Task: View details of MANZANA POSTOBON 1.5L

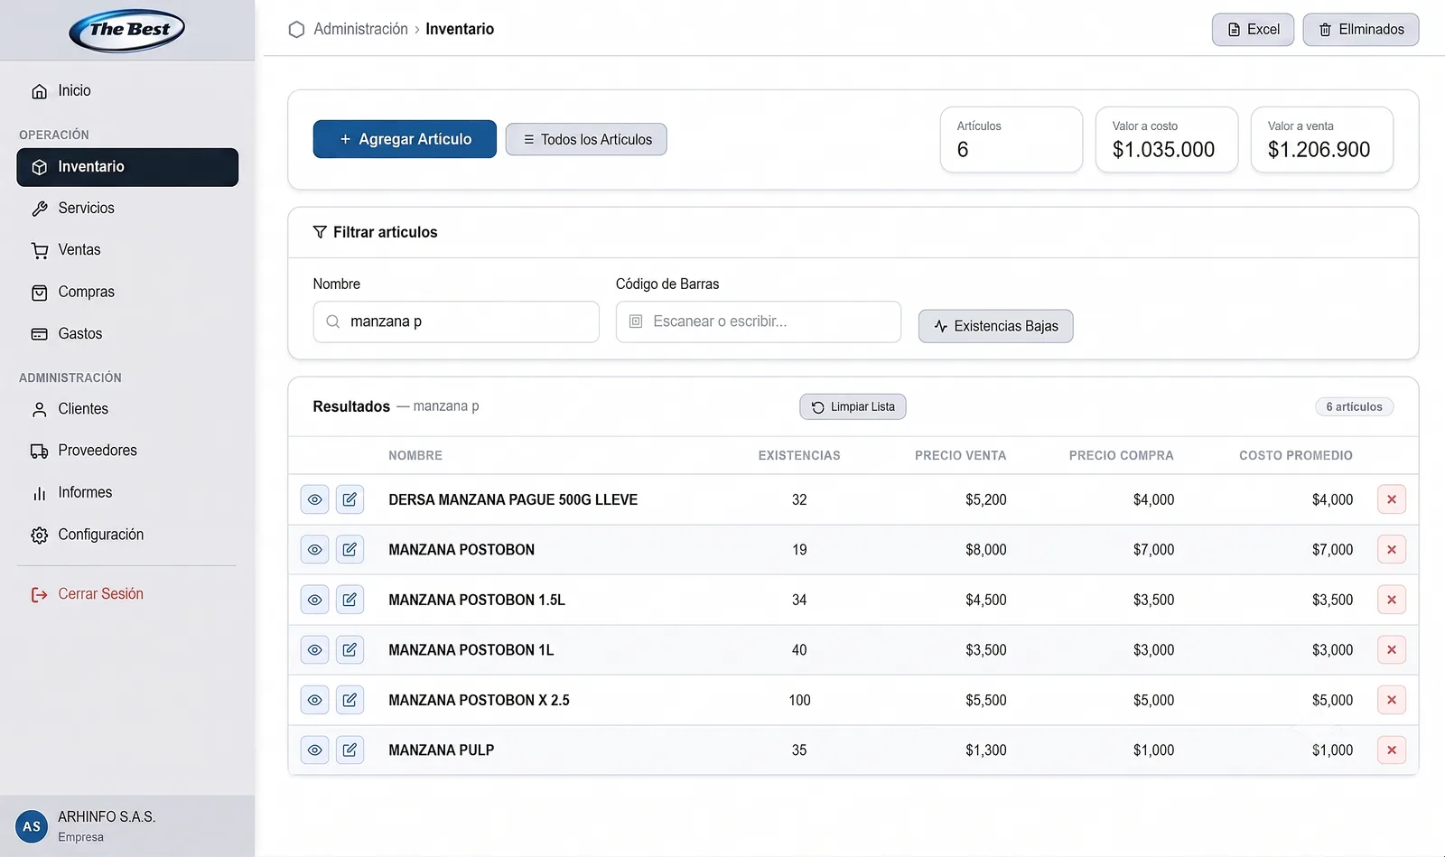Action: coord(314,600)
